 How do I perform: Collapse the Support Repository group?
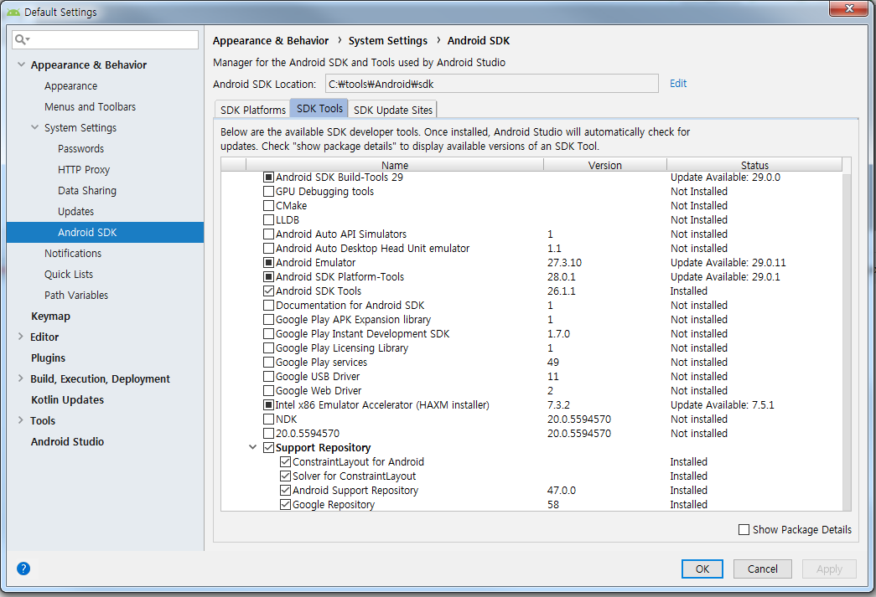[x=252, y=447]
